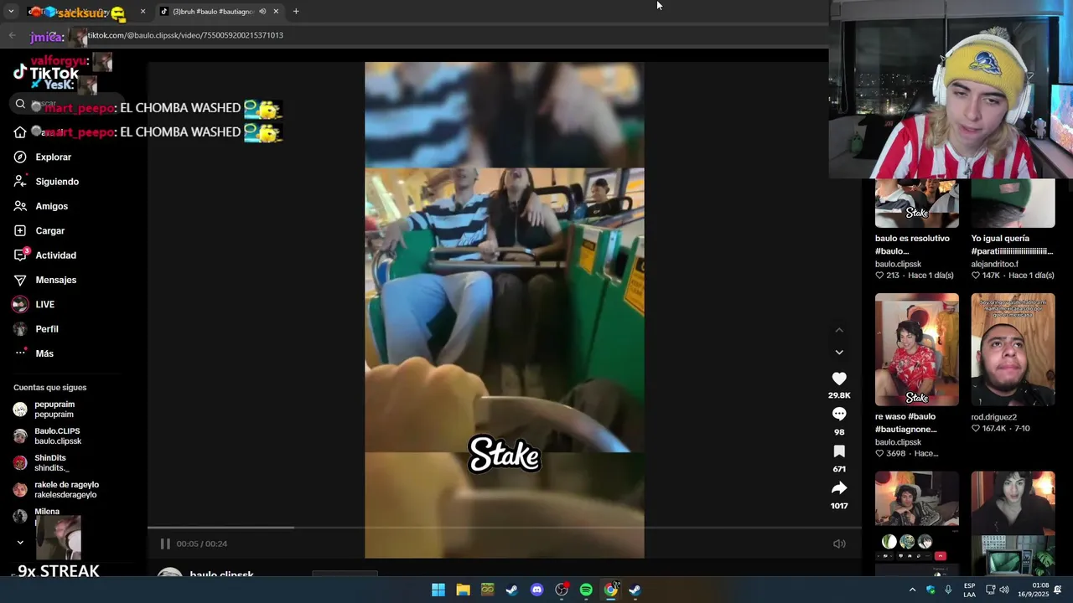Expand followed accounts list chevron
The image size is (1073, 603).
20,543
